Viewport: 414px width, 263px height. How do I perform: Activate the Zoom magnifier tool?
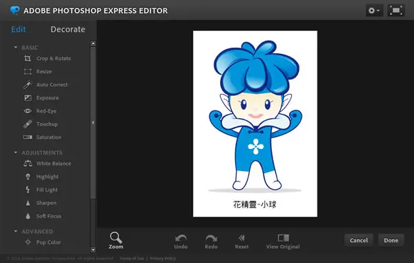[x=116, y=240]
